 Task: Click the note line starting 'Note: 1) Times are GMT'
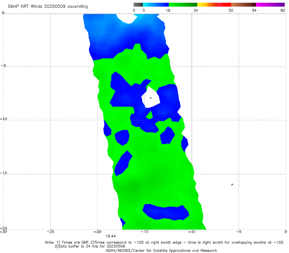point(164,242)
